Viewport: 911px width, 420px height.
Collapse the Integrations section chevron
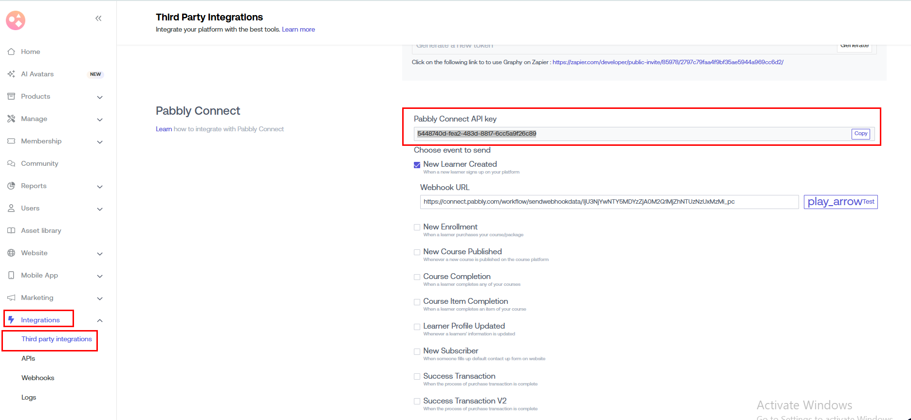coord(100,320)
